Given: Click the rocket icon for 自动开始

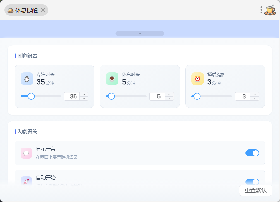Looking at the screenshot, I should pyautogui.click(x=26, y=181).
